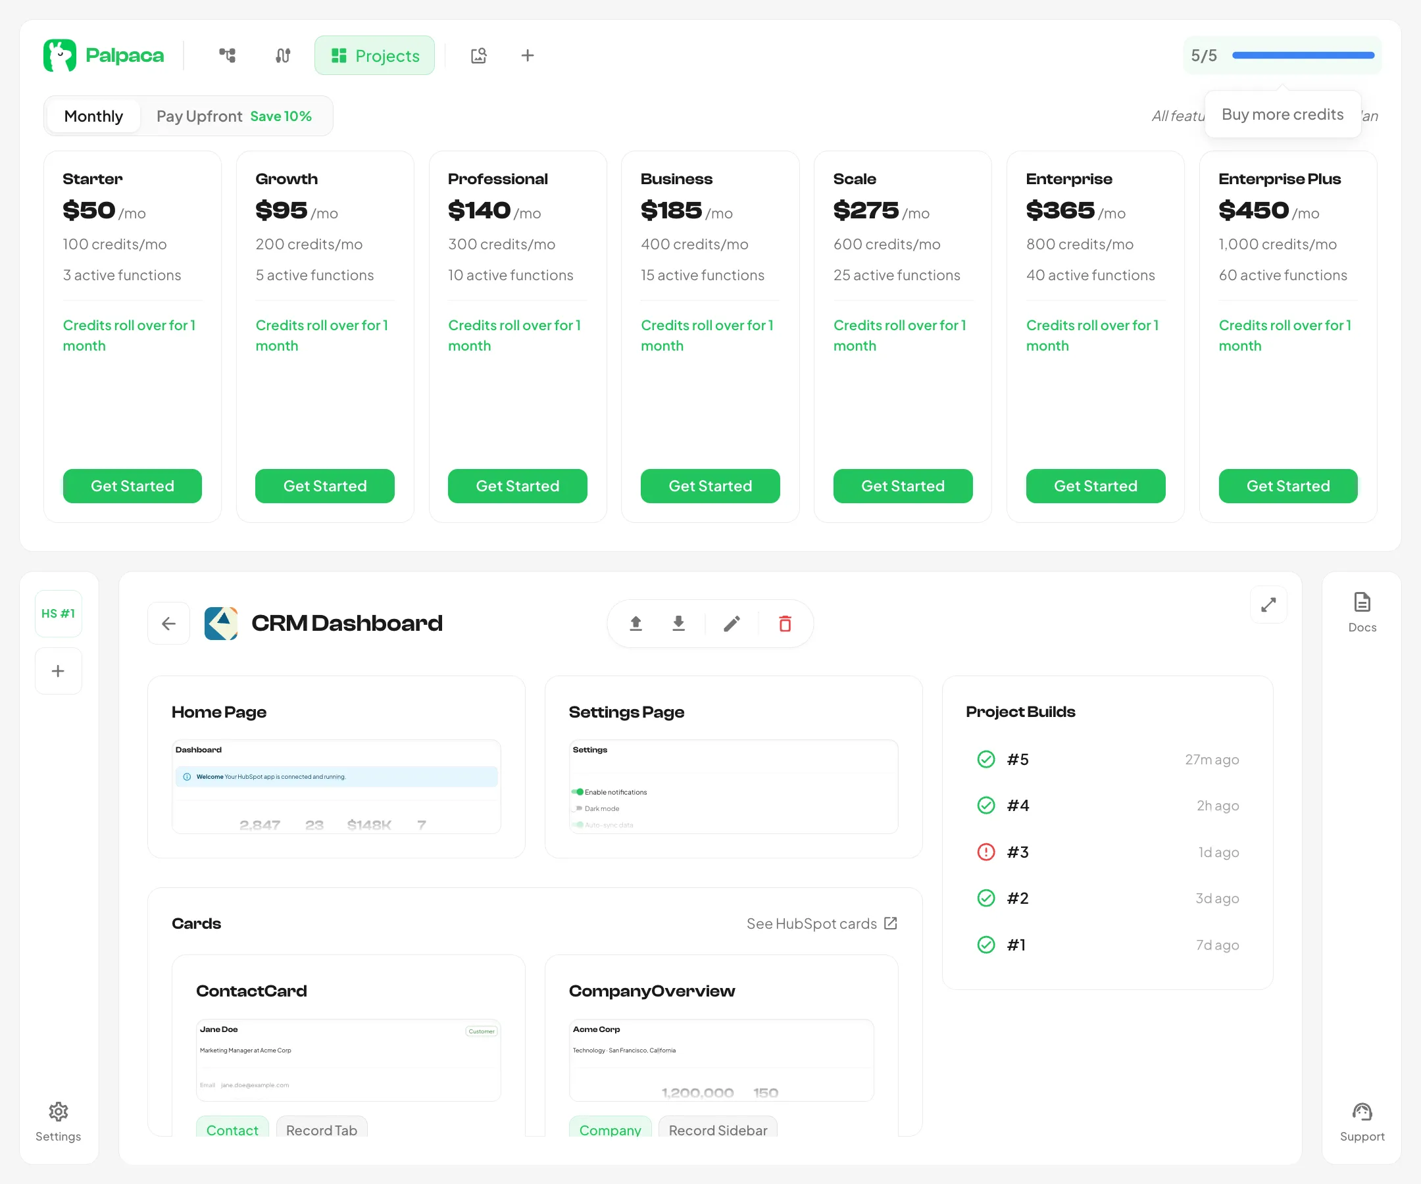
Task: Edit CRM Dashboard using the pencil icon
Action: [732, 623]
